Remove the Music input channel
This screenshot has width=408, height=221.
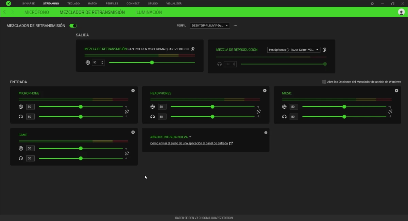click(396, 90)
